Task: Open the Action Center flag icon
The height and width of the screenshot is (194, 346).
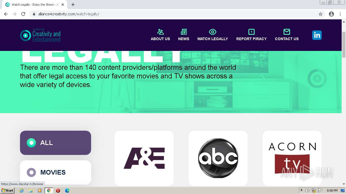Action: [320, 190]
